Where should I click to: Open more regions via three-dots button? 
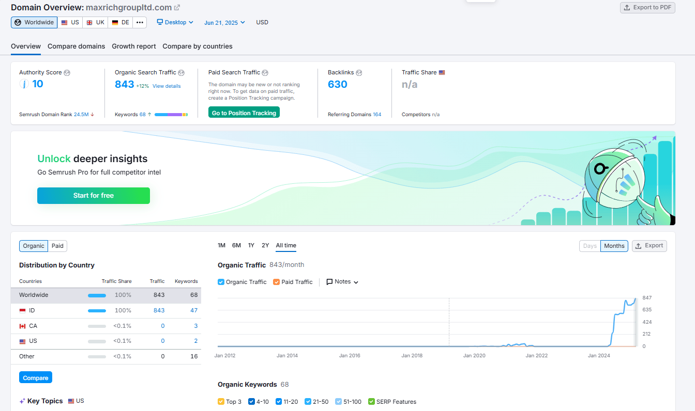[140, 23]
